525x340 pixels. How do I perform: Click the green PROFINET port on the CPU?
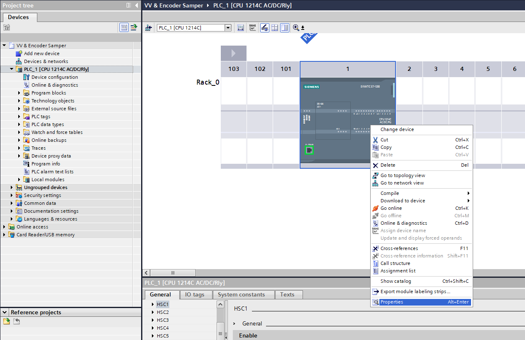[309, 150]
